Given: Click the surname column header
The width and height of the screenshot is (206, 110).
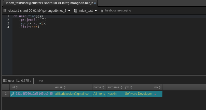Looking at the screenshot, I should 115,87.
